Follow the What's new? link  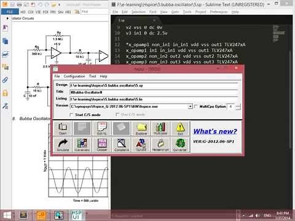click(x=215, y=131)
